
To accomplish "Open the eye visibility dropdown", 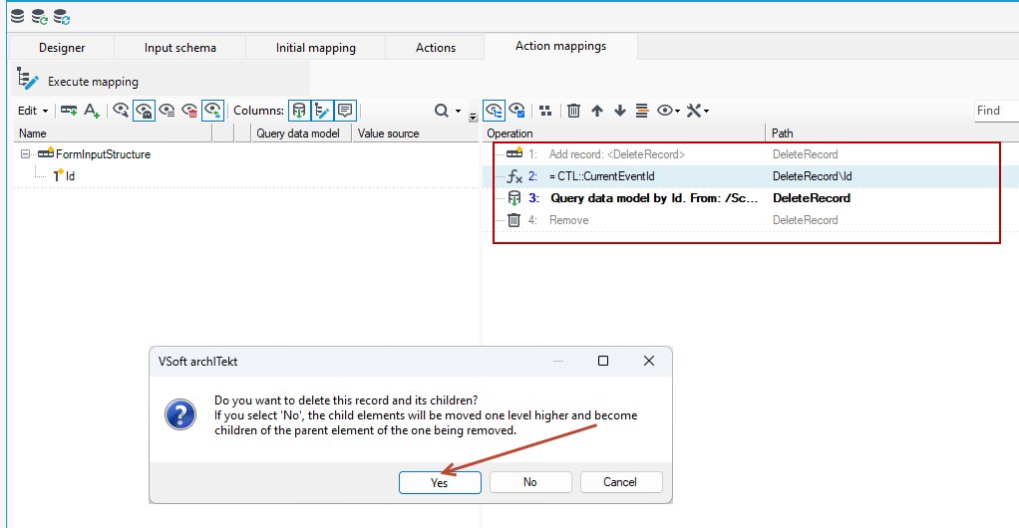I will (x=668, y=111).
